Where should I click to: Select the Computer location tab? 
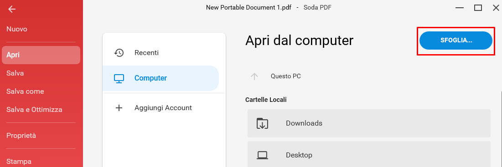(x=160, y=78)
